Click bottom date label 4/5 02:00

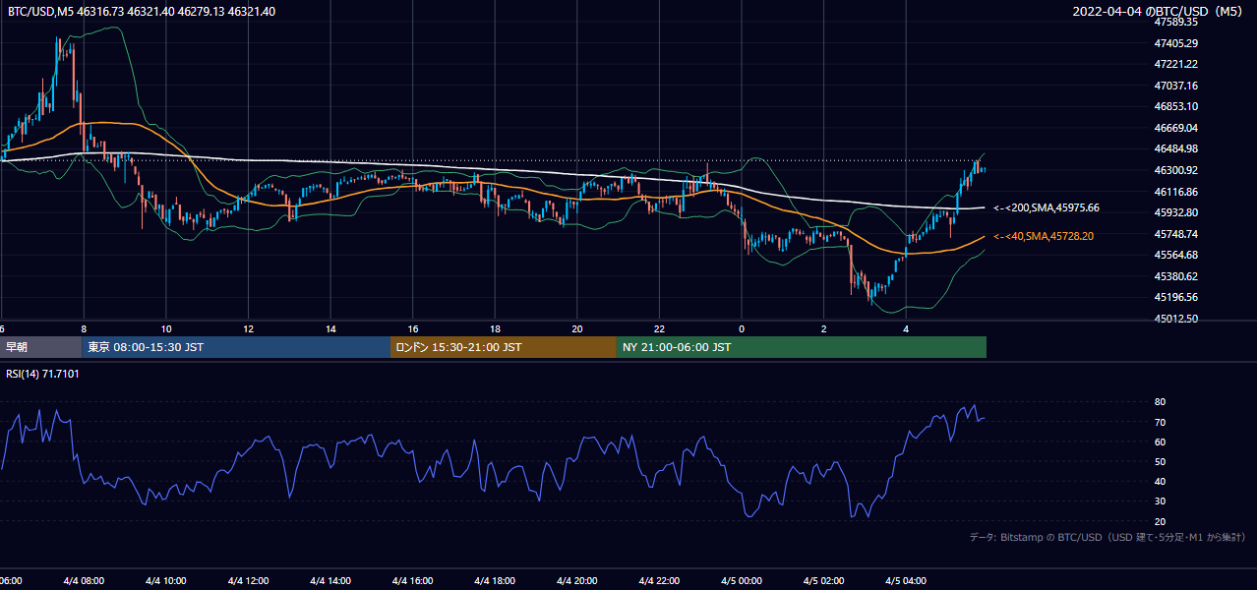(x=824, y=581)
